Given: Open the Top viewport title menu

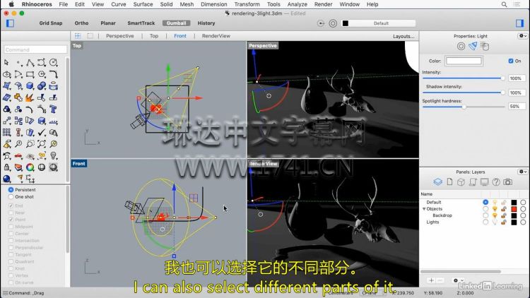Looking at the screenshot, I should (x=77, y=46).
